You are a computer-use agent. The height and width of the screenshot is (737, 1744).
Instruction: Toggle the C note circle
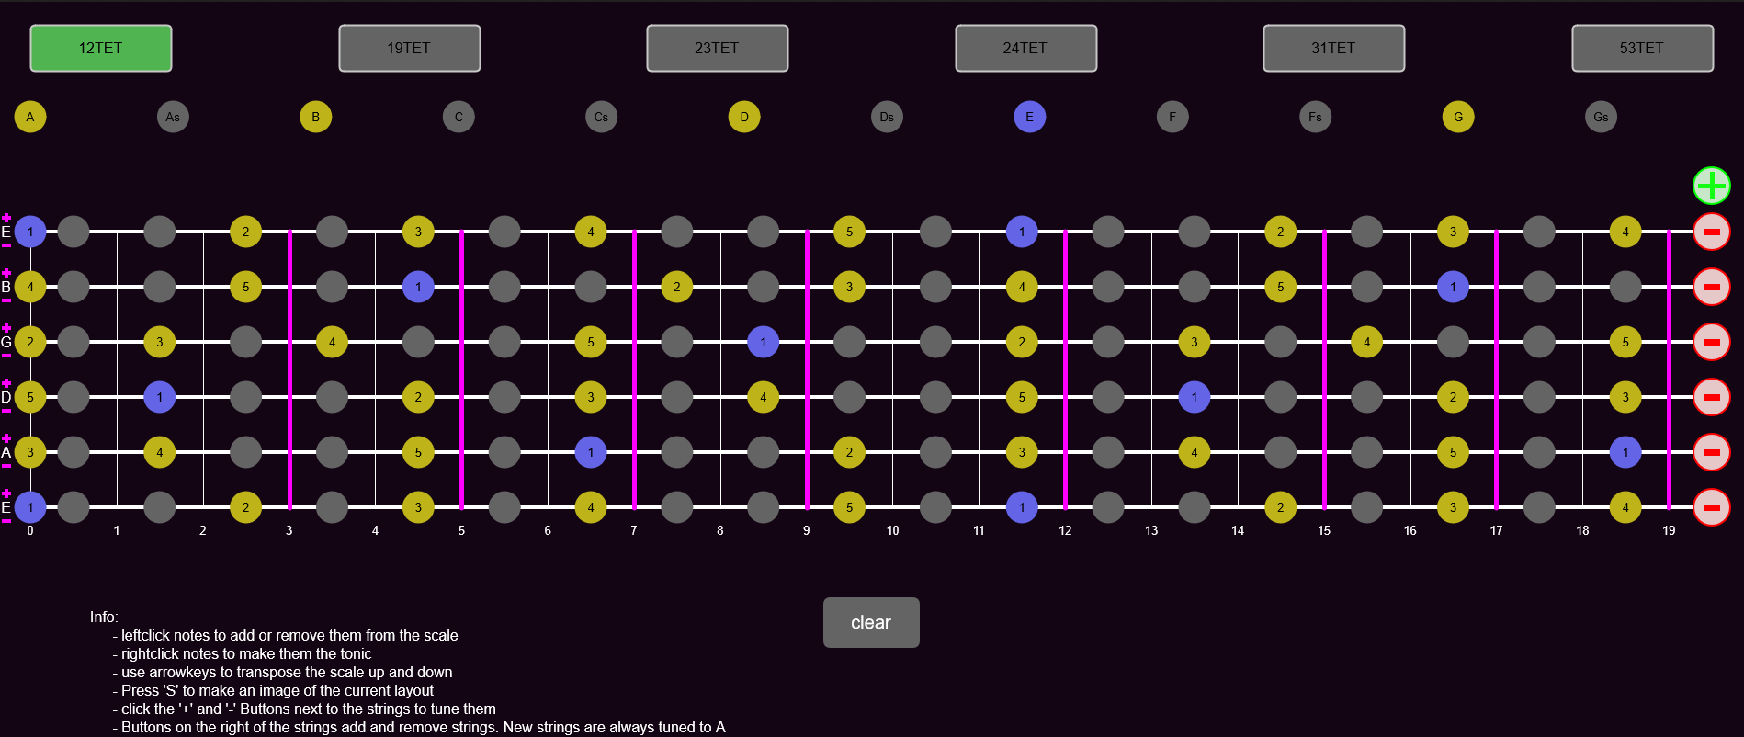459,117
